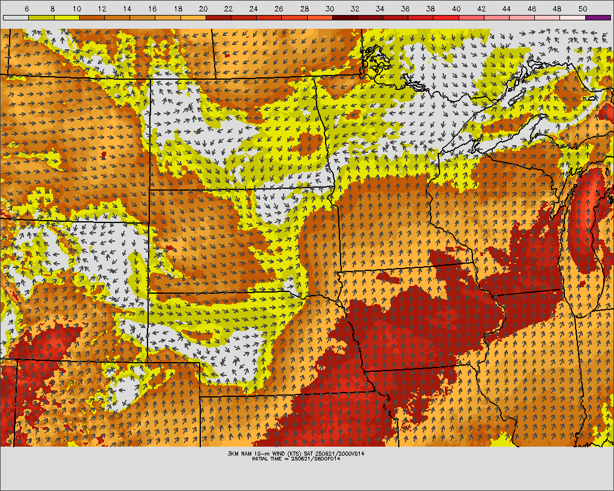Click the legend label '30'
This screenshot has height=491, width=614.
point(330,8)
